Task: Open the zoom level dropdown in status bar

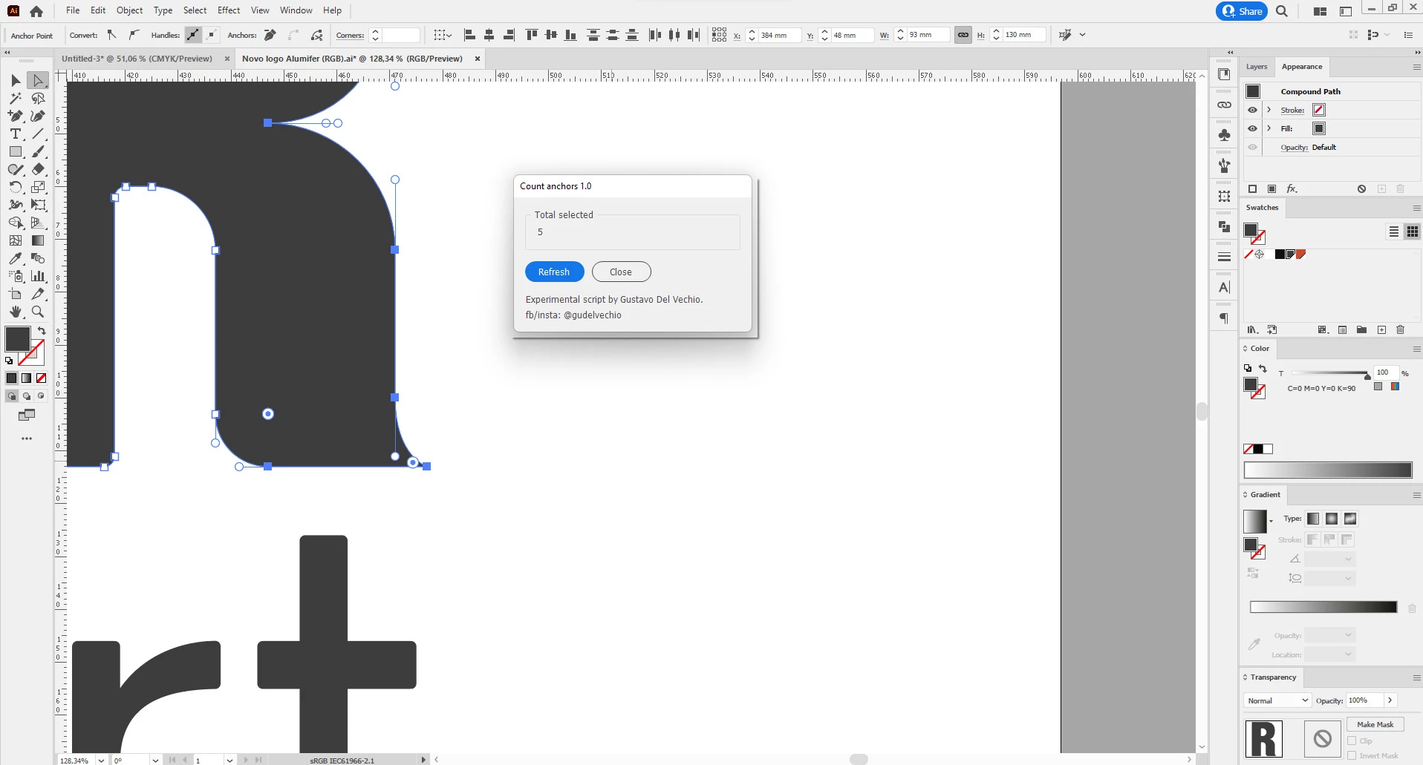Action: point(102,761)
